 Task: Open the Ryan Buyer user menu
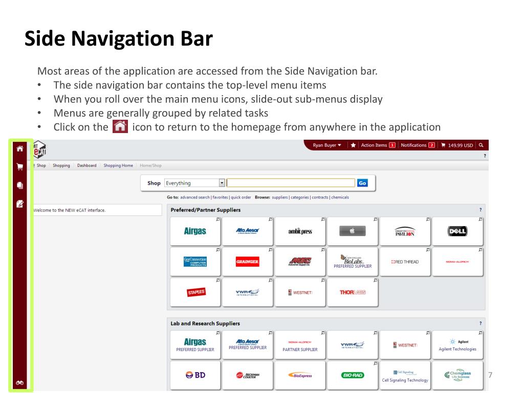coord(327,145)
